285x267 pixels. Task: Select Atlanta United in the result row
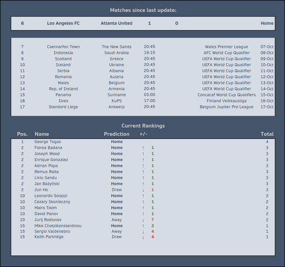tap(116, 23)
